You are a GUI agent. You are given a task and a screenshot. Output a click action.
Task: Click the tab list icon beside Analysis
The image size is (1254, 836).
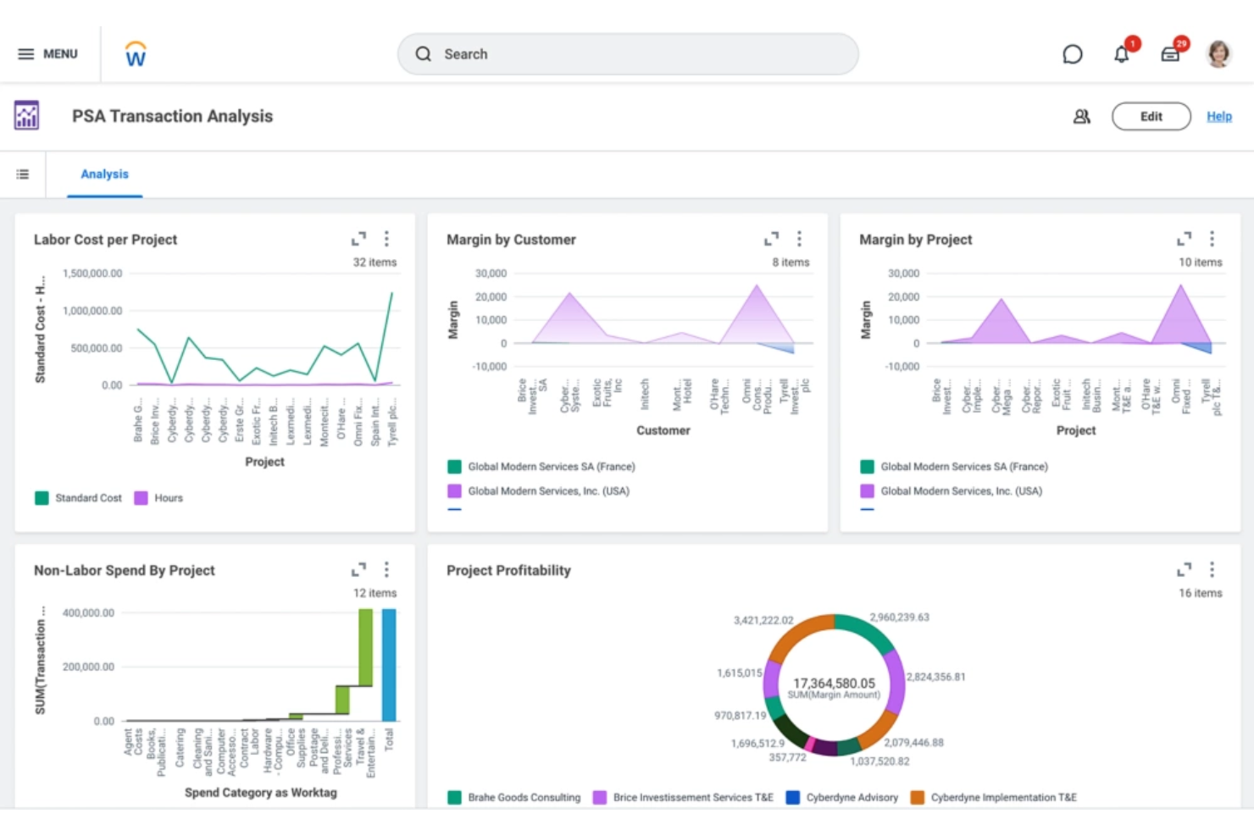[23, 174]
